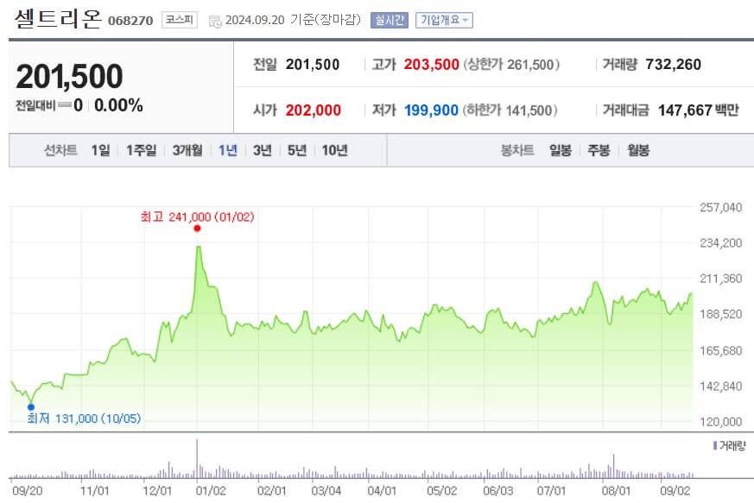
Task: Select the 1년 line chart tab
Action: point(227,150)
